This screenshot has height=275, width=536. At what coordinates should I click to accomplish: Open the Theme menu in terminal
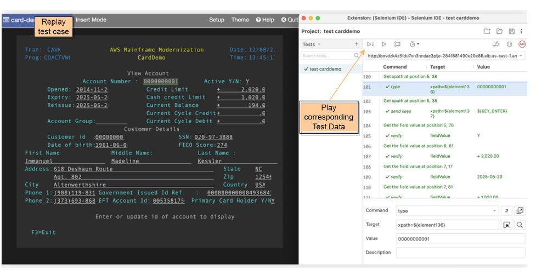click(240, 20)
